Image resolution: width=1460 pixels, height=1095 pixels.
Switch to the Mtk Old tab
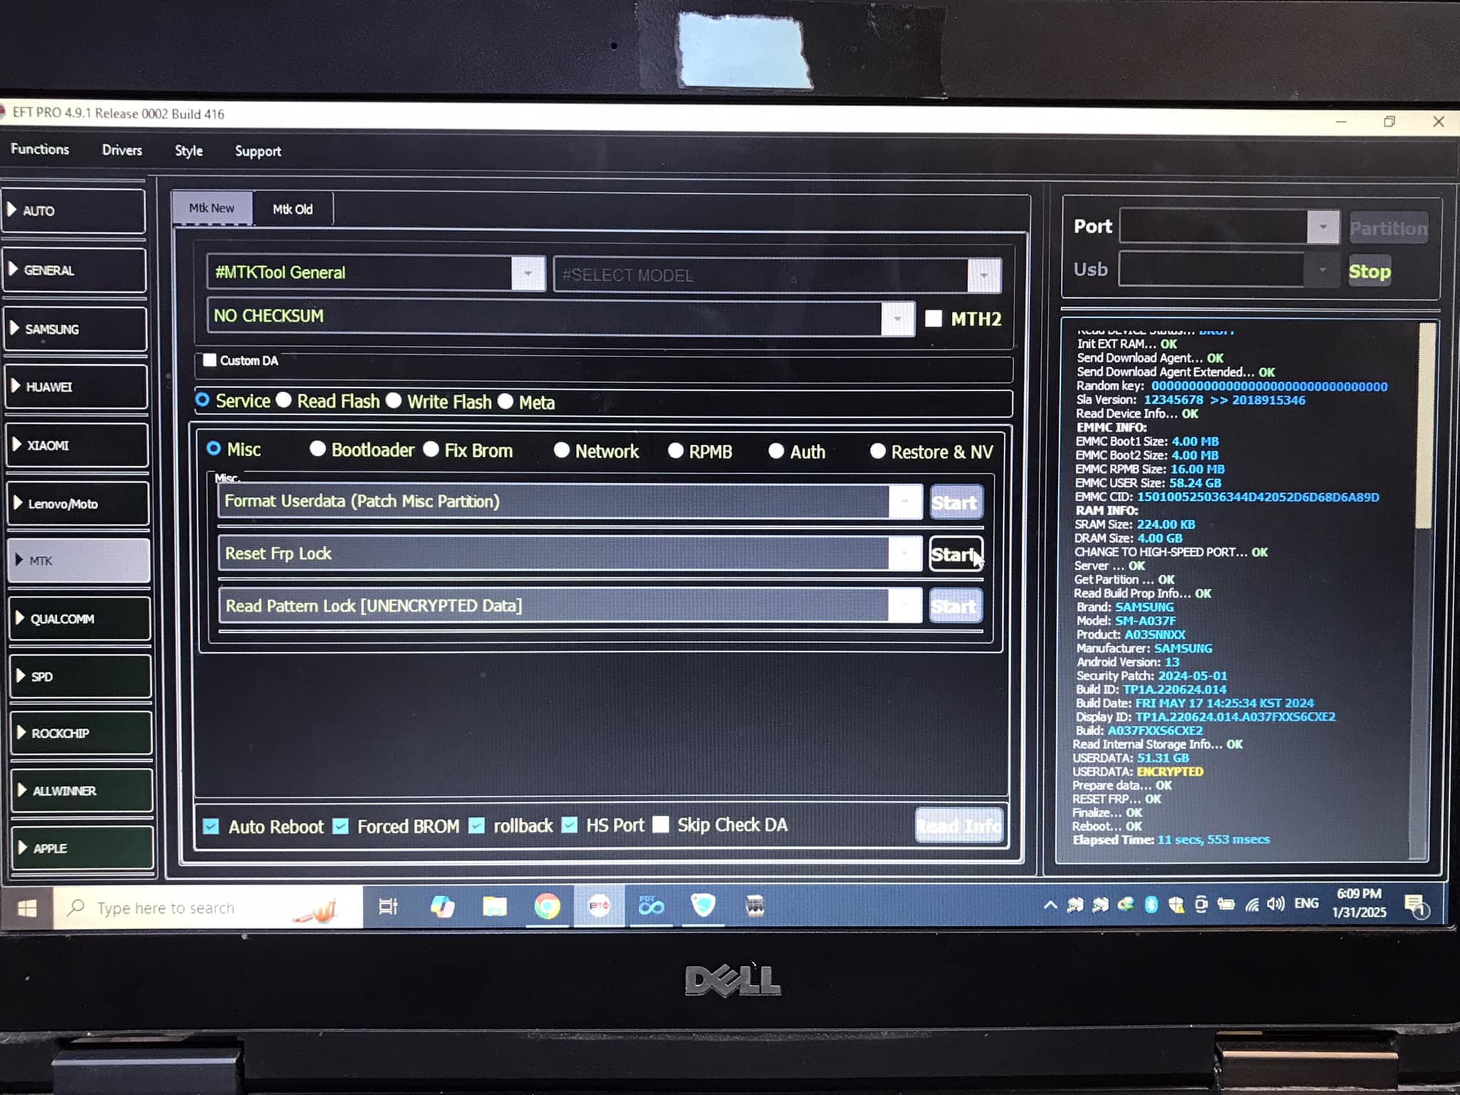[x=292, y=209]
